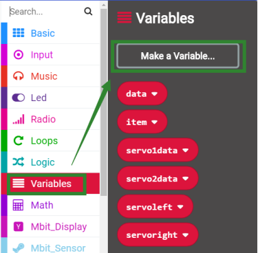Click the Mbit_Display icon
This screenshot has height=253, width=258.
(x=19, y=227)
